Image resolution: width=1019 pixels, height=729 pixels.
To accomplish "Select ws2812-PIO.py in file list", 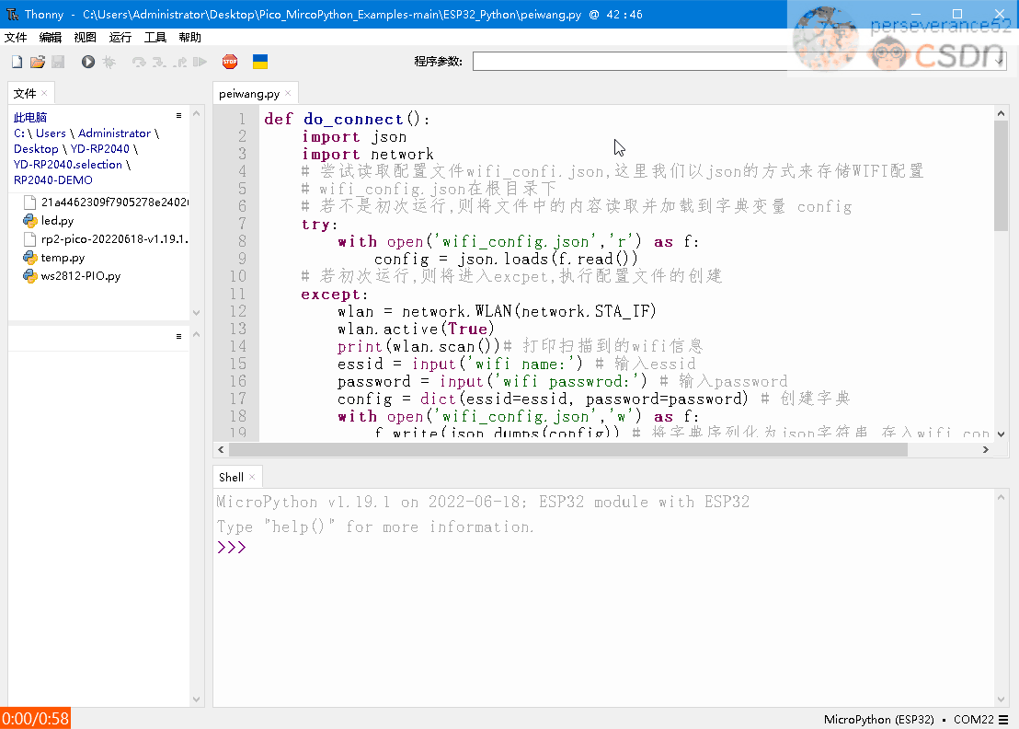I will [81, 276].
